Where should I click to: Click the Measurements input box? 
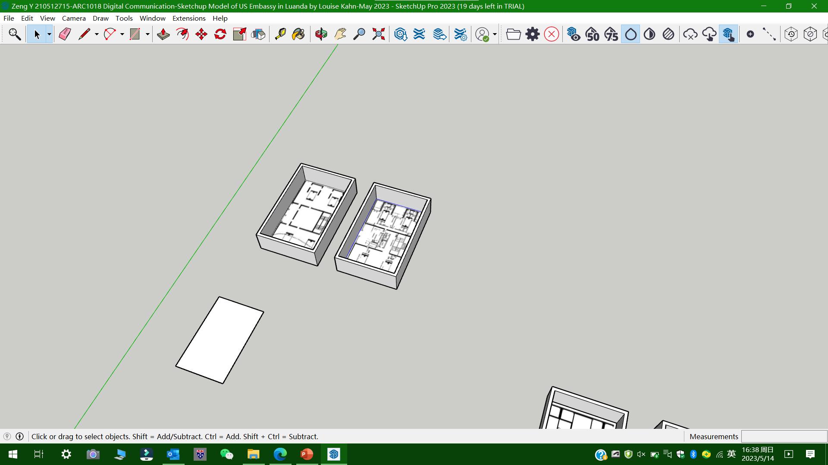point(784,436)
